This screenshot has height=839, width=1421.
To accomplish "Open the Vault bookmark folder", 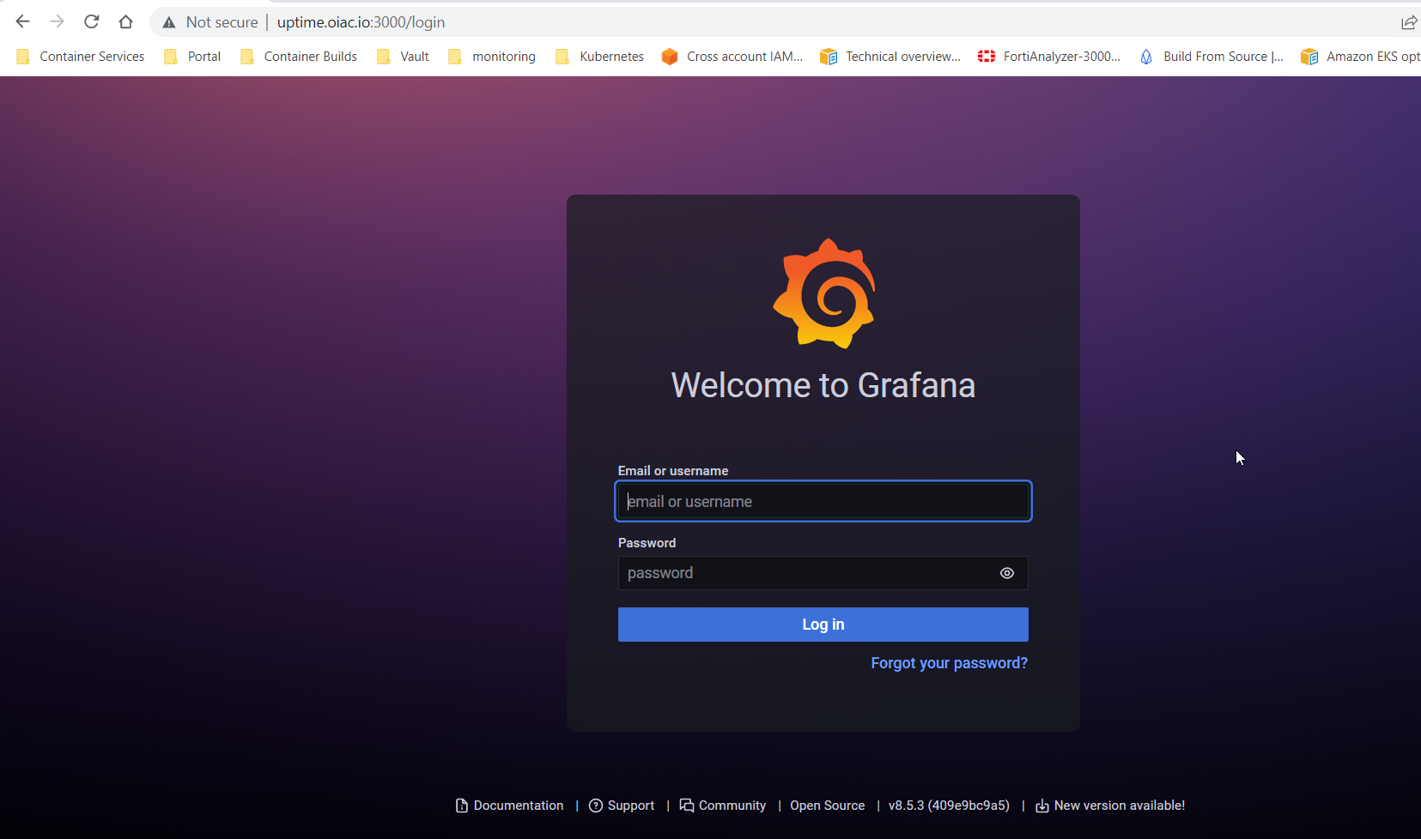I will point(403,57).
